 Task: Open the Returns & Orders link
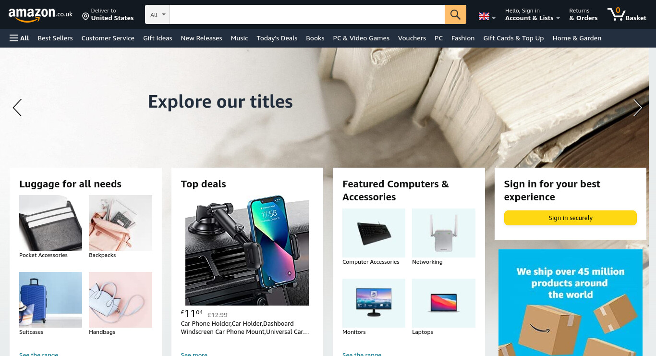coord(583,14)
